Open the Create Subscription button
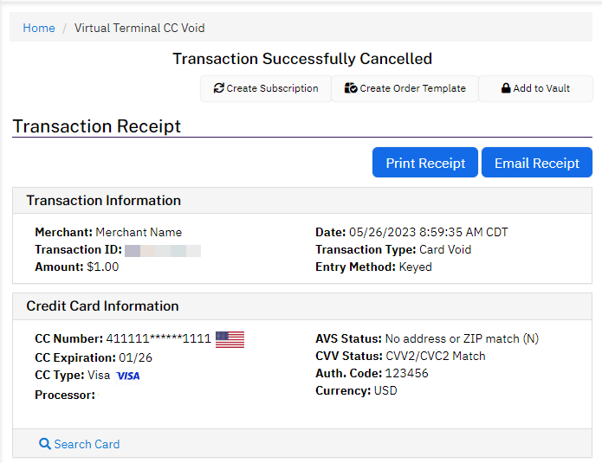The image size is (602, 463). [266, 88]
